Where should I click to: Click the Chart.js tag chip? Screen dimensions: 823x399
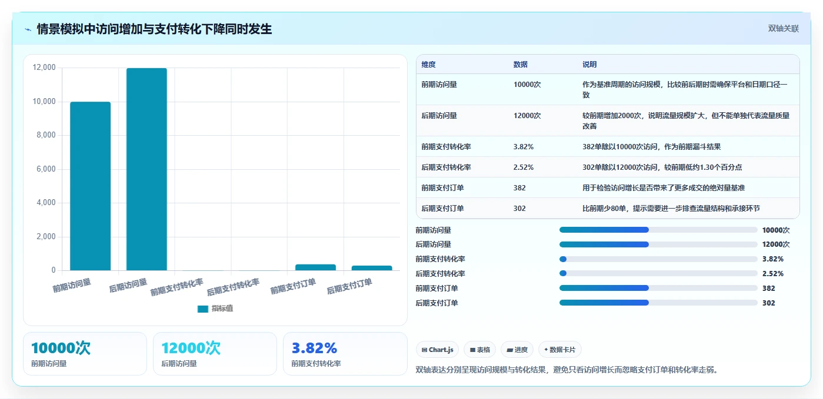coord(437,350)
